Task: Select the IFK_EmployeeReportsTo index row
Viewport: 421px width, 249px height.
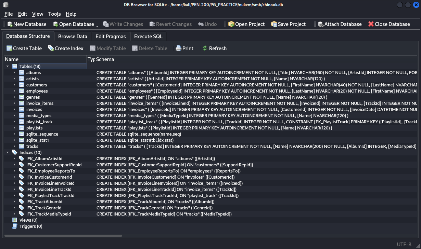Action: (x=210, y=171)
